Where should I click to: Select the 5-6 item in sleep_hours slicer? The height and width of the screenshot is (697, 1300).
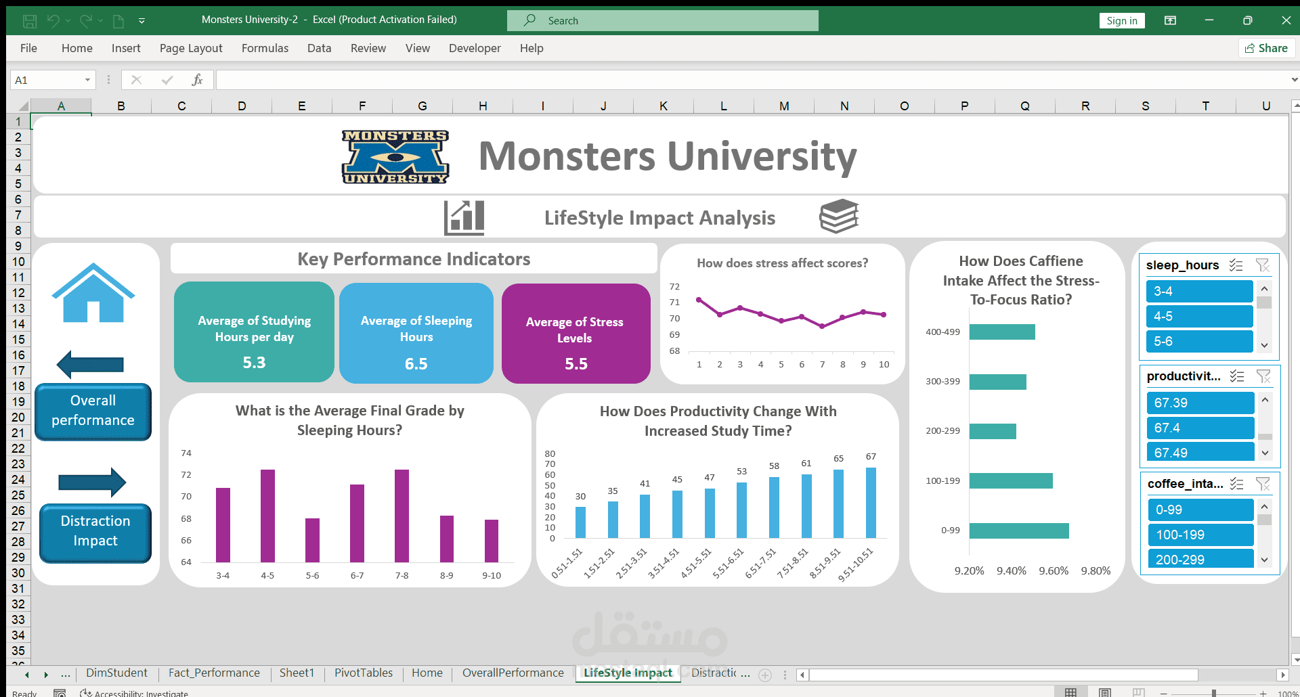pyautogui.click(x=1199, y=341)
